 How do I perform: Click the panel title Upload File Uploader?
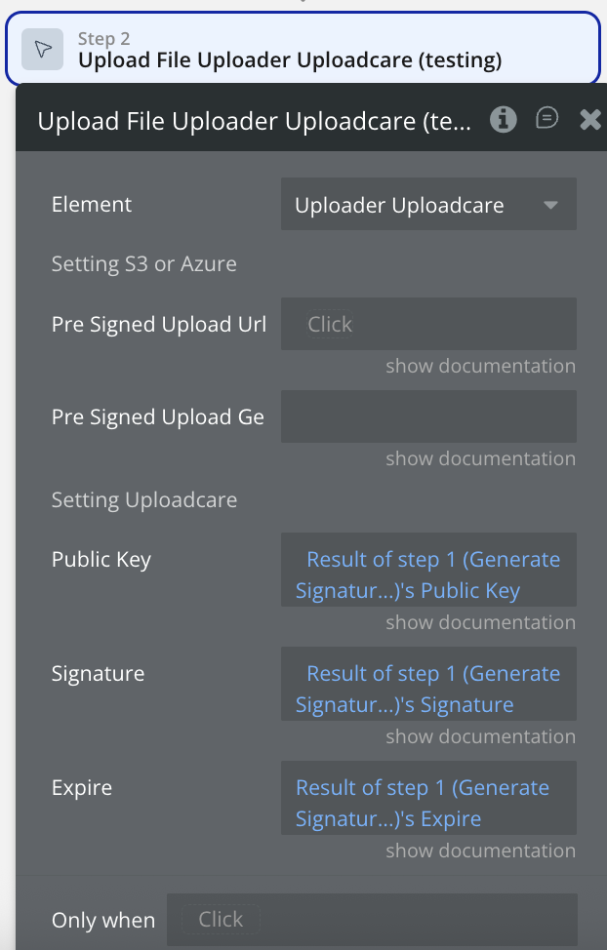point(254,121)
